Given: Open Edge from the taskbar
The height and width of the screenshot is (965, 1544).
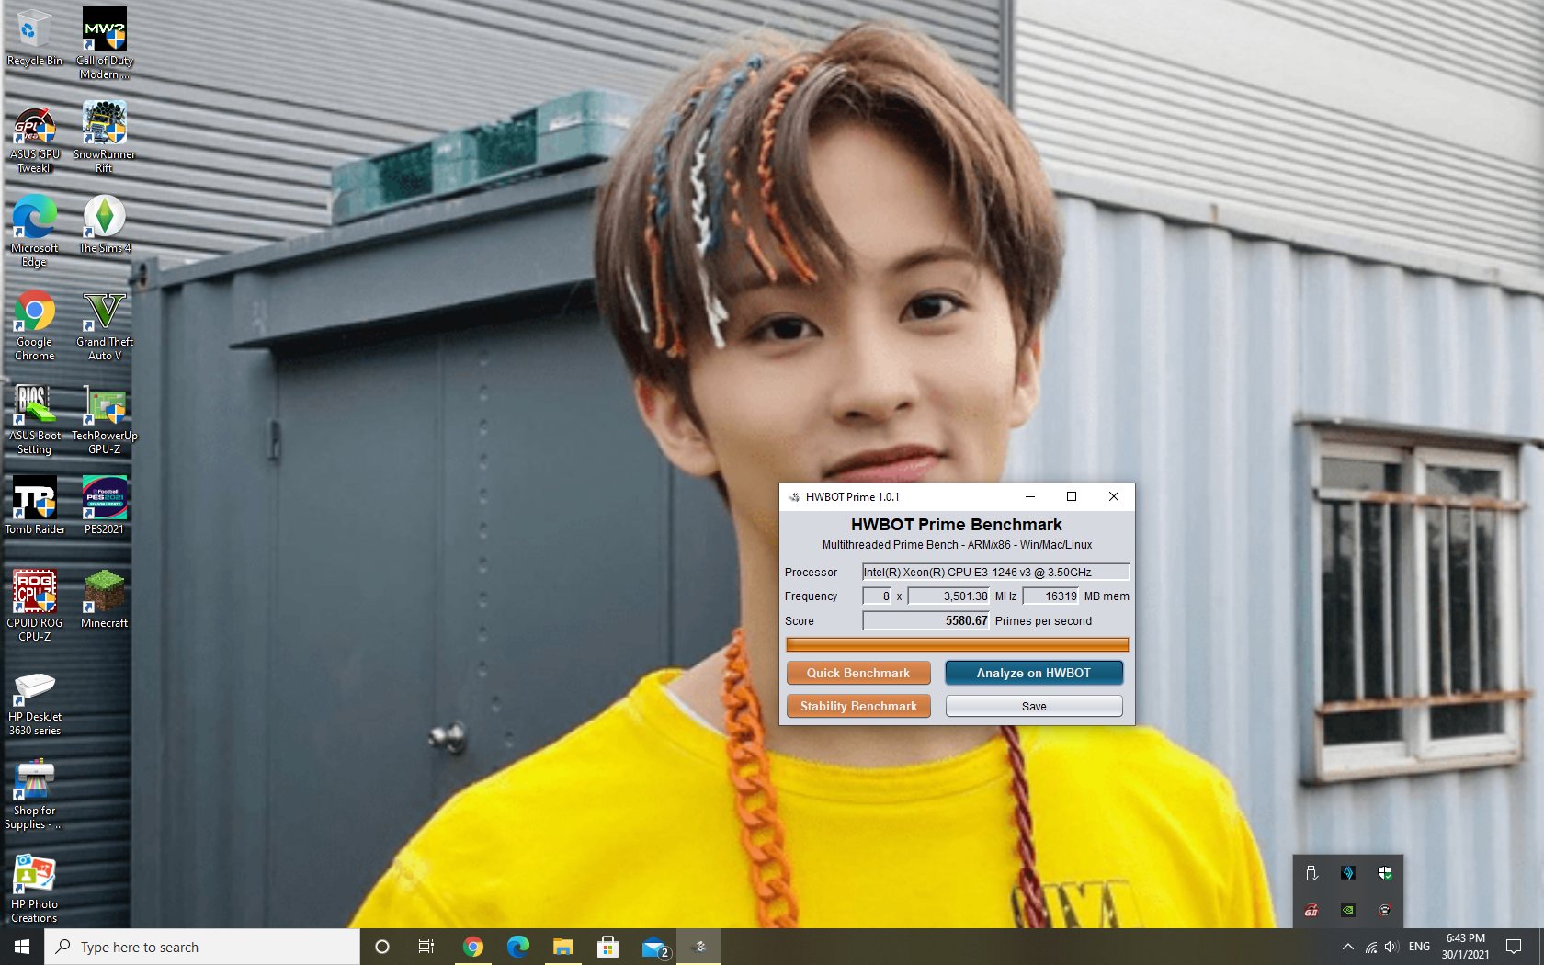Looking at the screenshot, I should pos(517,947).
